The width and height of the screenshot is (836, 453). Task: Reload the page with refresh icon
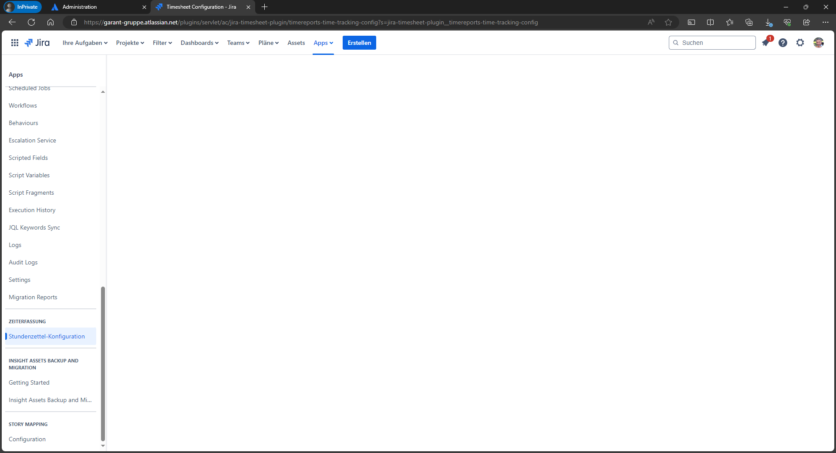pos(31,22)
